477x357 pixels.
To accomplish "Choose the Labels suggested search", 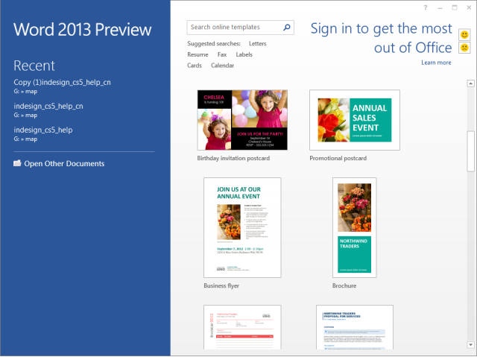I will (x=244, y=54).
